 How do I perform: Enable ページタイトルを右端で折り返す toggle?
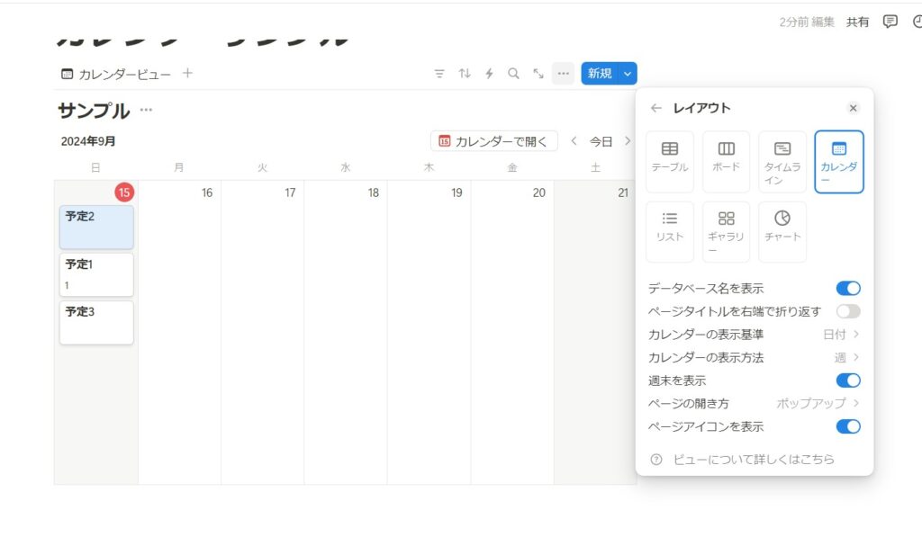[x=847, y=311]
